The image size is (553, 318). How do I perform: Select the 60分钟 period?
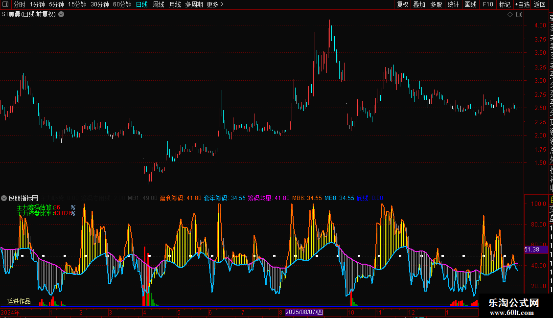point(122,4)
